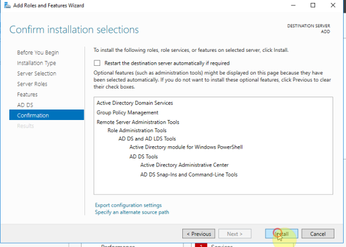The height and width of the screenshot is (247, 346).
Task: Select Active Directory Domain Services entry
Action: point(135,103)
